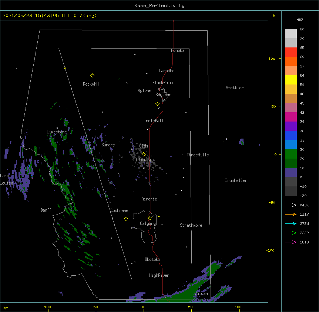The width and height of the screenshot is (319, 312).
Task: Click the Airdrie label
Action: pyautogui.click(x=150, y=199)
